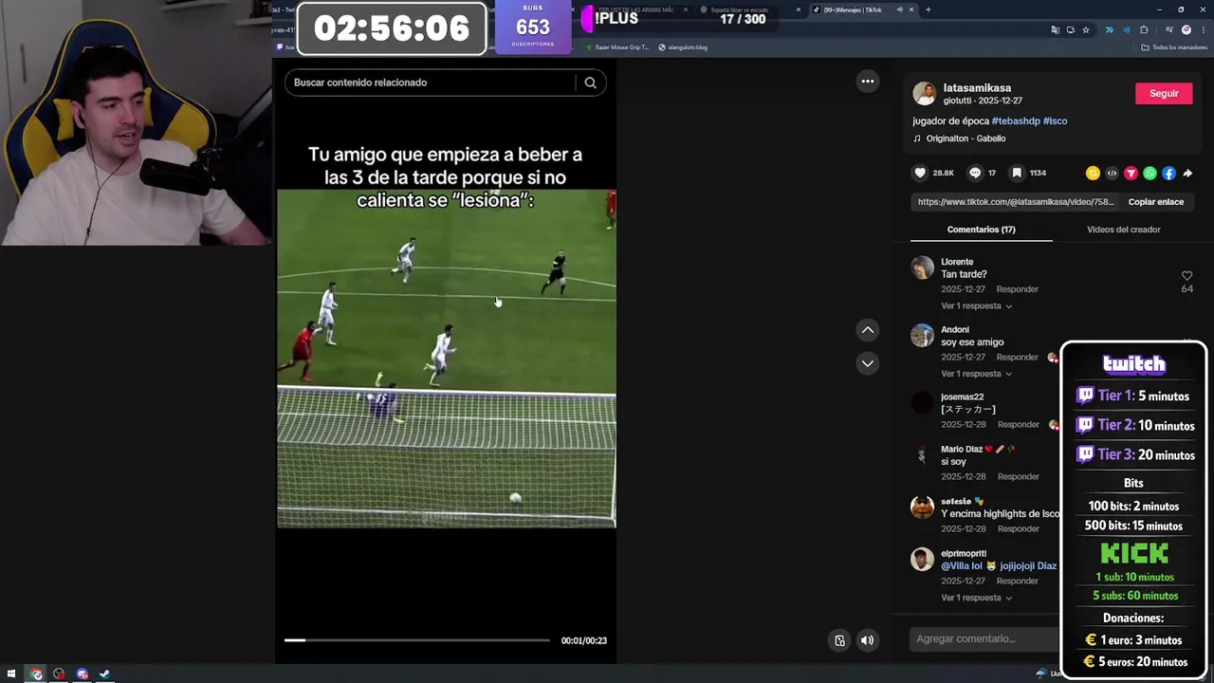Image resolution: width=1214 pixels, height=683 pixels.
Task: Share video to WhatsApp
Action: (x=1150, y=174)
